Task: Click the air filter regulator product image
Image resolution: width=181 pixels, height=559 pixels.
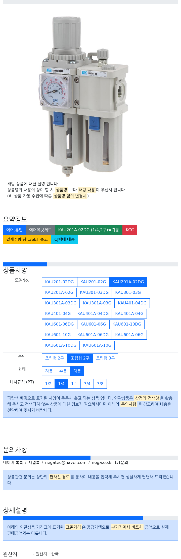Action: coord(83,97)
